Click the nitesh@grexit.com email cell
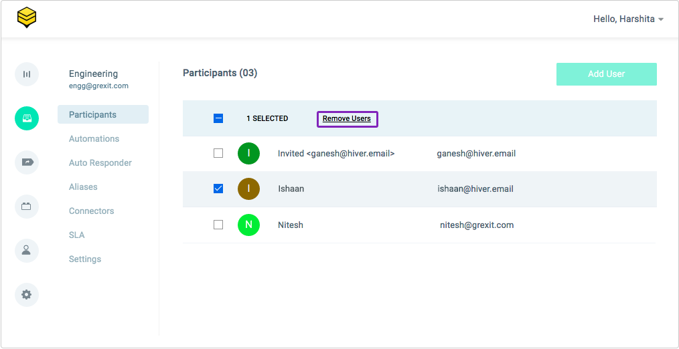 pyautogui.click(x=477, y=225)
